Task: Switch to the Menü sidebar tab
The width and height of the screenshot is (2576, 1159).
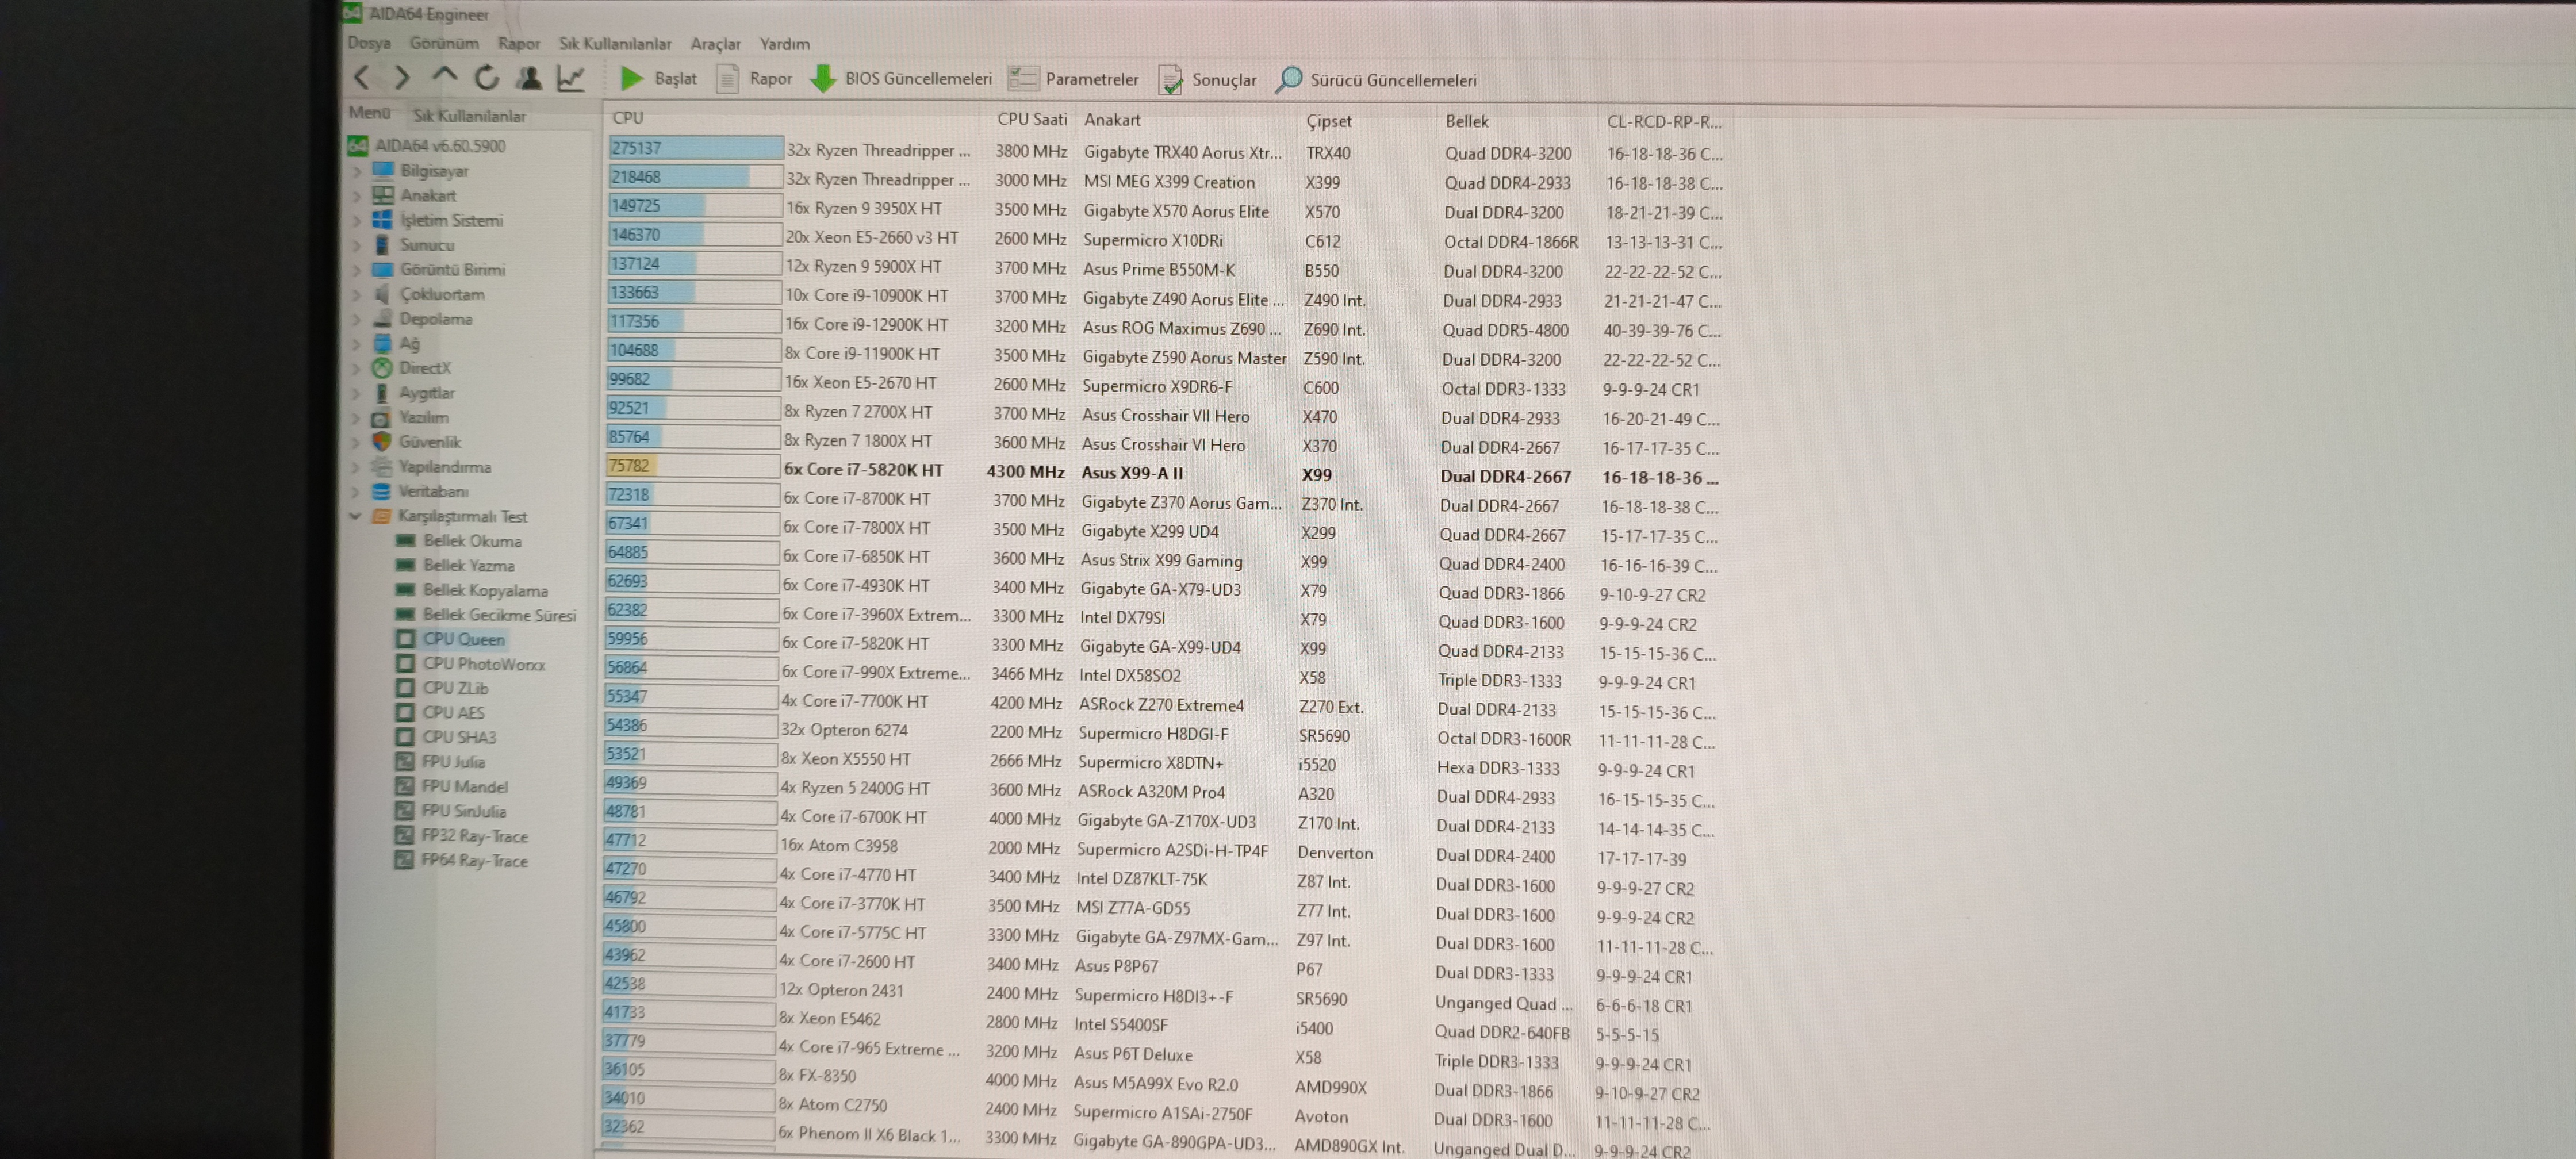Action: point(369,113)
